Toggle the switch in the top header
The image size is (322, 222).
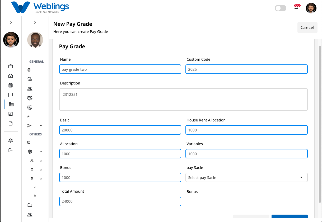(281, 8)
